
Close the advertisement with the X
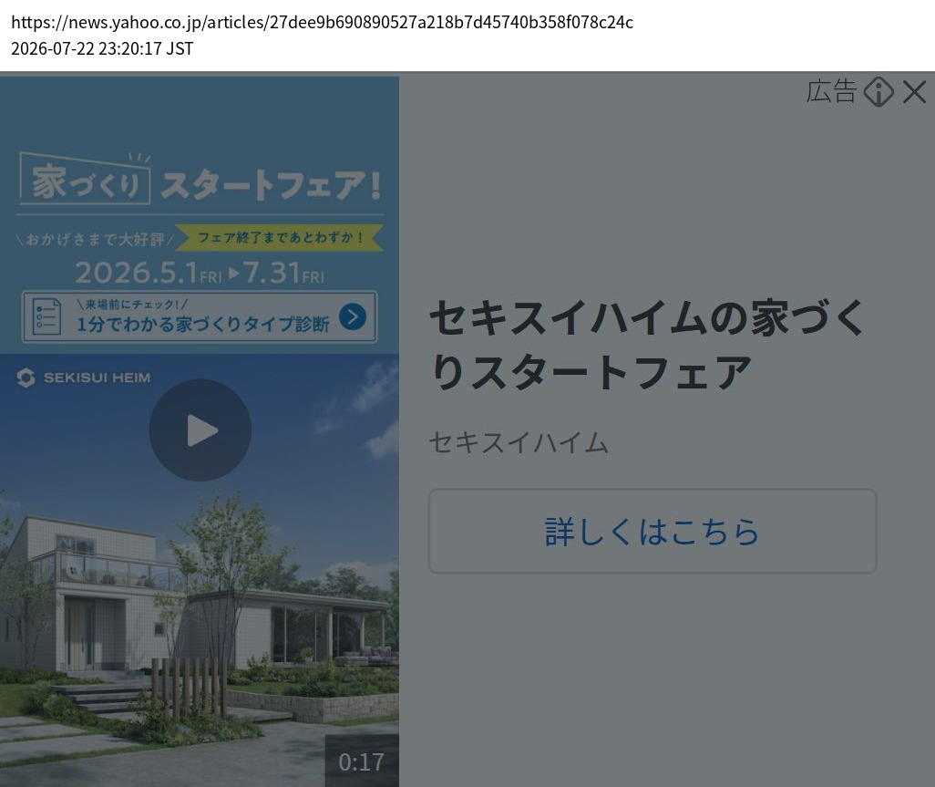(914, 92)
